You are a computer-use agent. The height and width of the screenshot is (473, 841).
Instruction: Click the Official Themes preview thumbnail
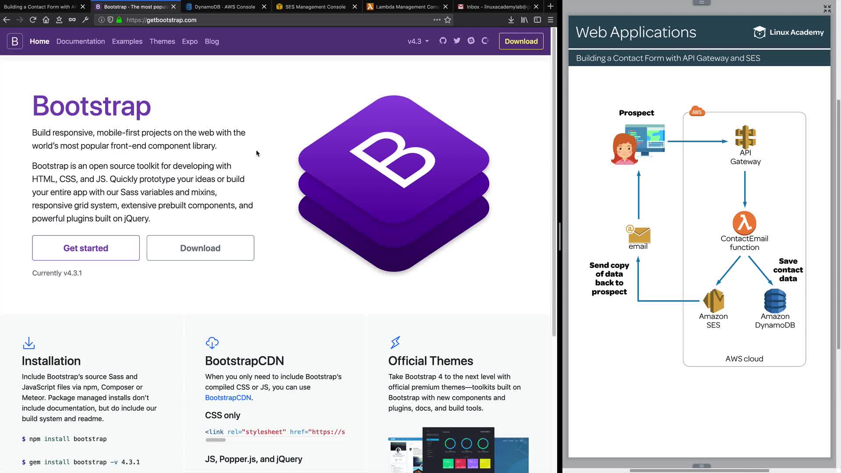click(x=458, y=450)
